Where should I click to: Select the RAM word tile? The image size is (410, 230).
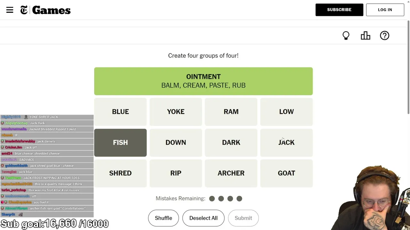point(231,111)
